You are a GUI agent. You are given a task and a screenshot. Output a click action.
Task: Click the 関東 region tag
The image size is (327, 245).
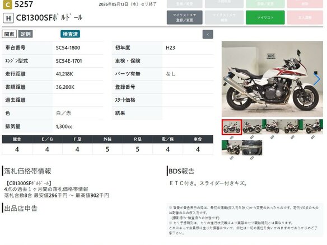click(9, 34)
